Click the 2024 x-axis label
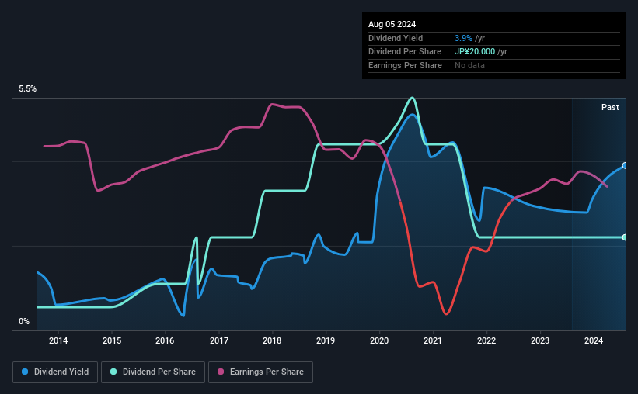Viewport: 638px width, 394px height. 594,340
